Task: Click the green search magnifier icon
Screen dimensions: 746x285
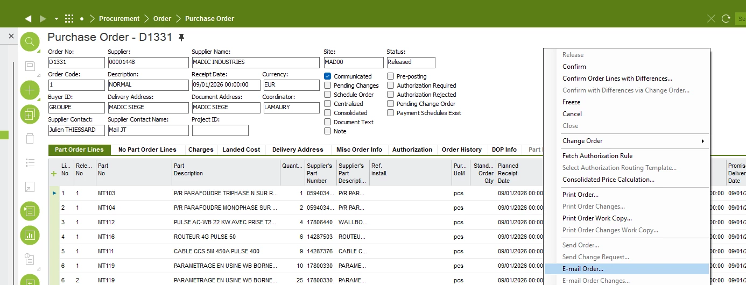Action: point(30,42)
